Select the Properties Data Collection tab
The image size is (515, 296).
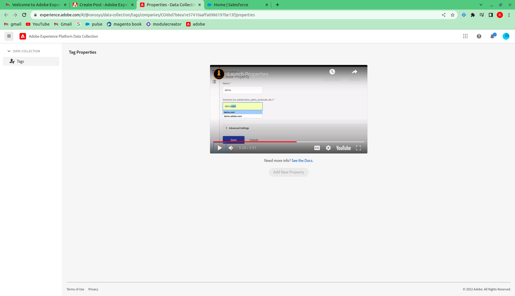(170, 5)
